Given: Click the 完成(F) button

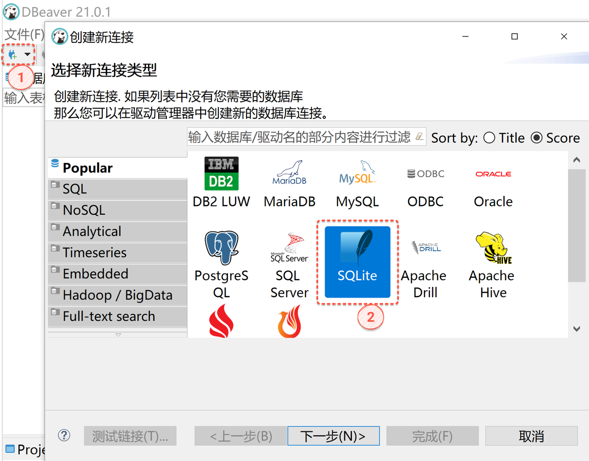Looking at the screenshot, I should 432,436.
